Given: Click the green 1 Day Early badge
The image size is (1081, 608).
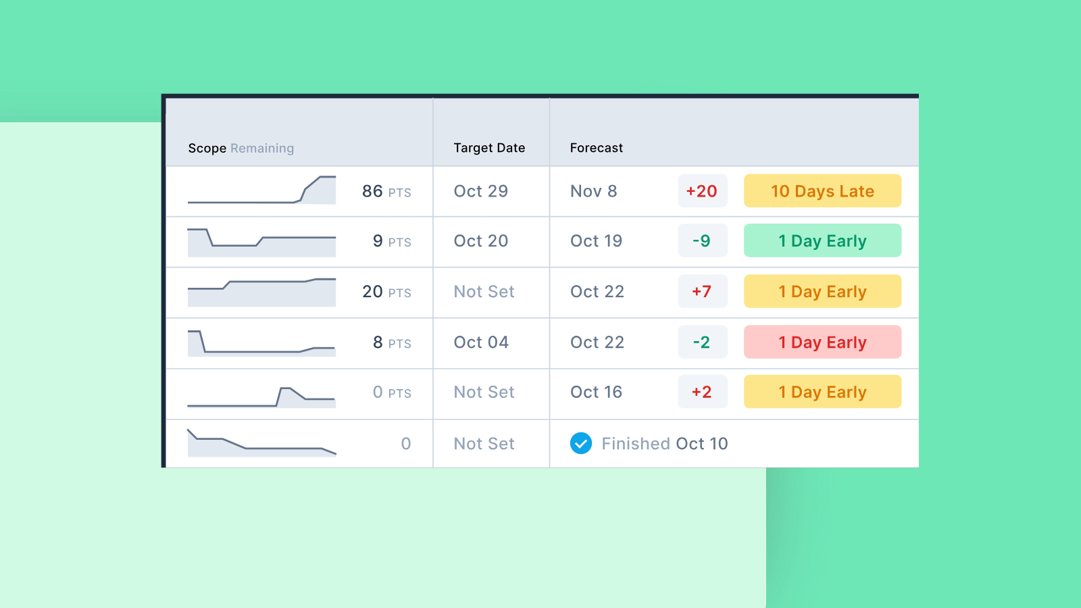Looking at the screenshot, I should click(822, 241).
